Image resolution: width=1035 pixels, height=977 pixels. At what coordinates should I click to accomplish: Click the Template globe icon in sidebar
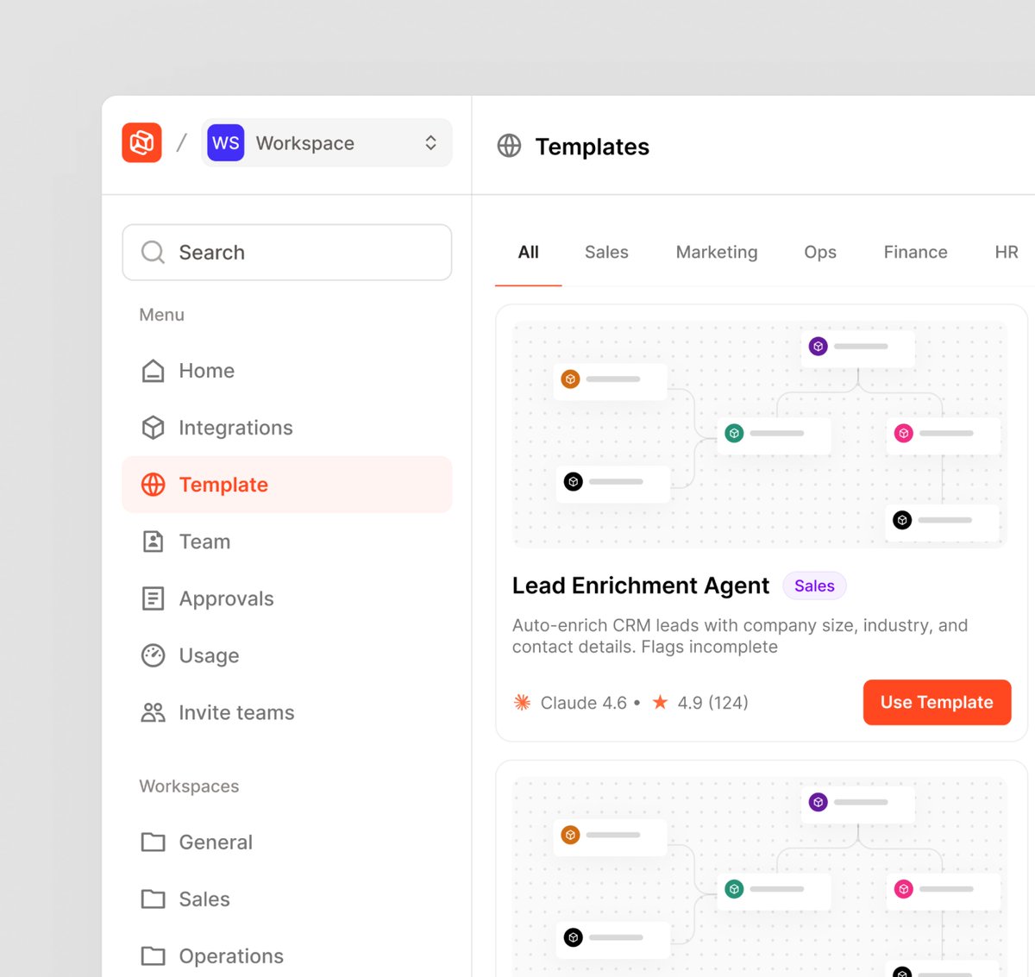coord(153,485)
